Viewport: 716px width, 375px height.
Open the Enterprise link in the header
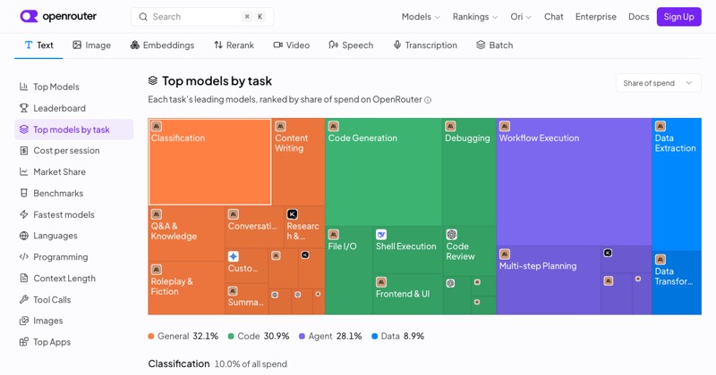[595, 17]
